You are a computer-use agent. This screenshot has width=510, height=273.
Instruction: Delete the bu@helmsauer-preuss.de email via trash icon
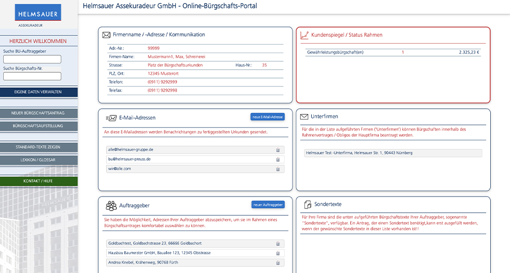pyautogui.click(x=278, y=159)
